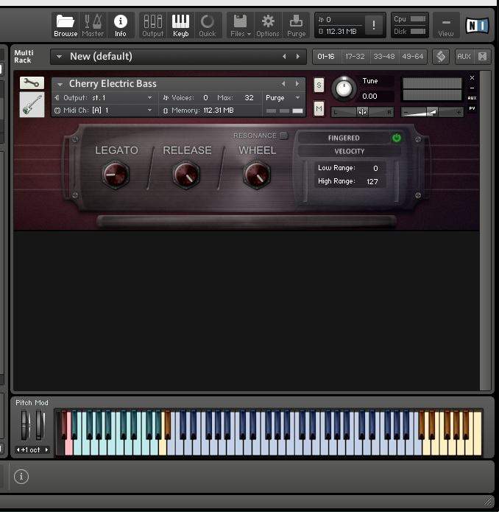This screenshot has width=499, height=512.
Task: Click the Info icon in toolbar
Action: click(x=120, y=25)
